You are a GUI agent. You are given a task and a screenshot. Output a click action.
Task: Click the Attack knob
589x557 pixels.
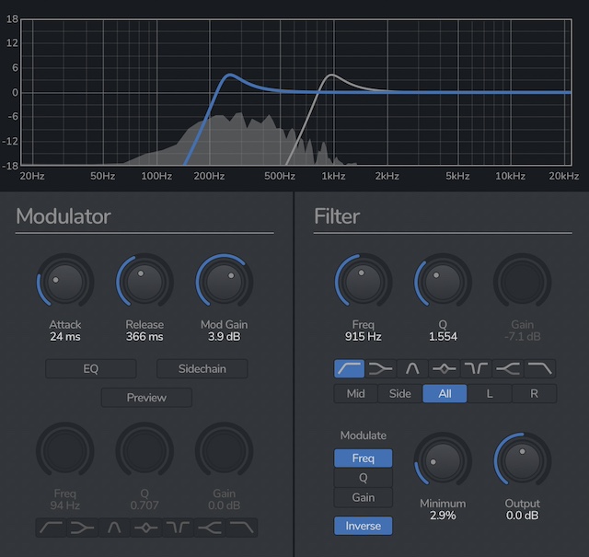pos(65,283)
